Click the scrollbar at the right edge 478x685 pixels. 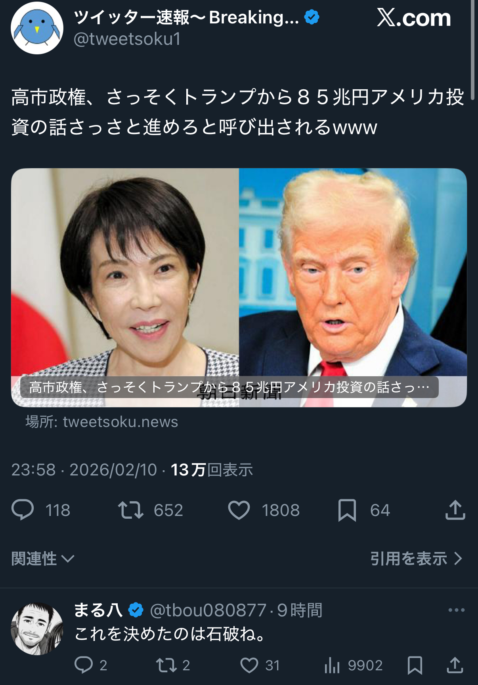click(x=473, y=50)
